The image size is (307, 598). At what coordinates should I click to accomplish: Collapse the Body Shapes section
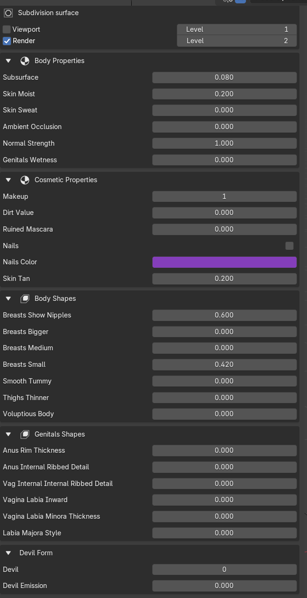pos(8,299)
